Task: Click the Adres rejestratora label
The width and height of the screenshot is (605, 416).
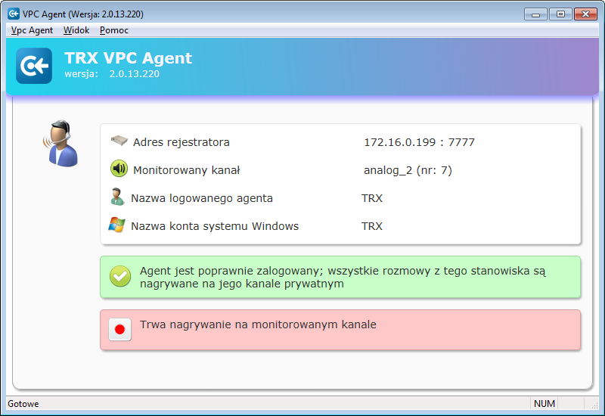Action: [x=181, y=142]
